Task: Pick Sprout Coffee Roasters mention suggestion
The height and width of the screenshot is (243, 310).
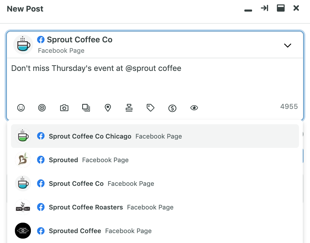Action: 155,207
